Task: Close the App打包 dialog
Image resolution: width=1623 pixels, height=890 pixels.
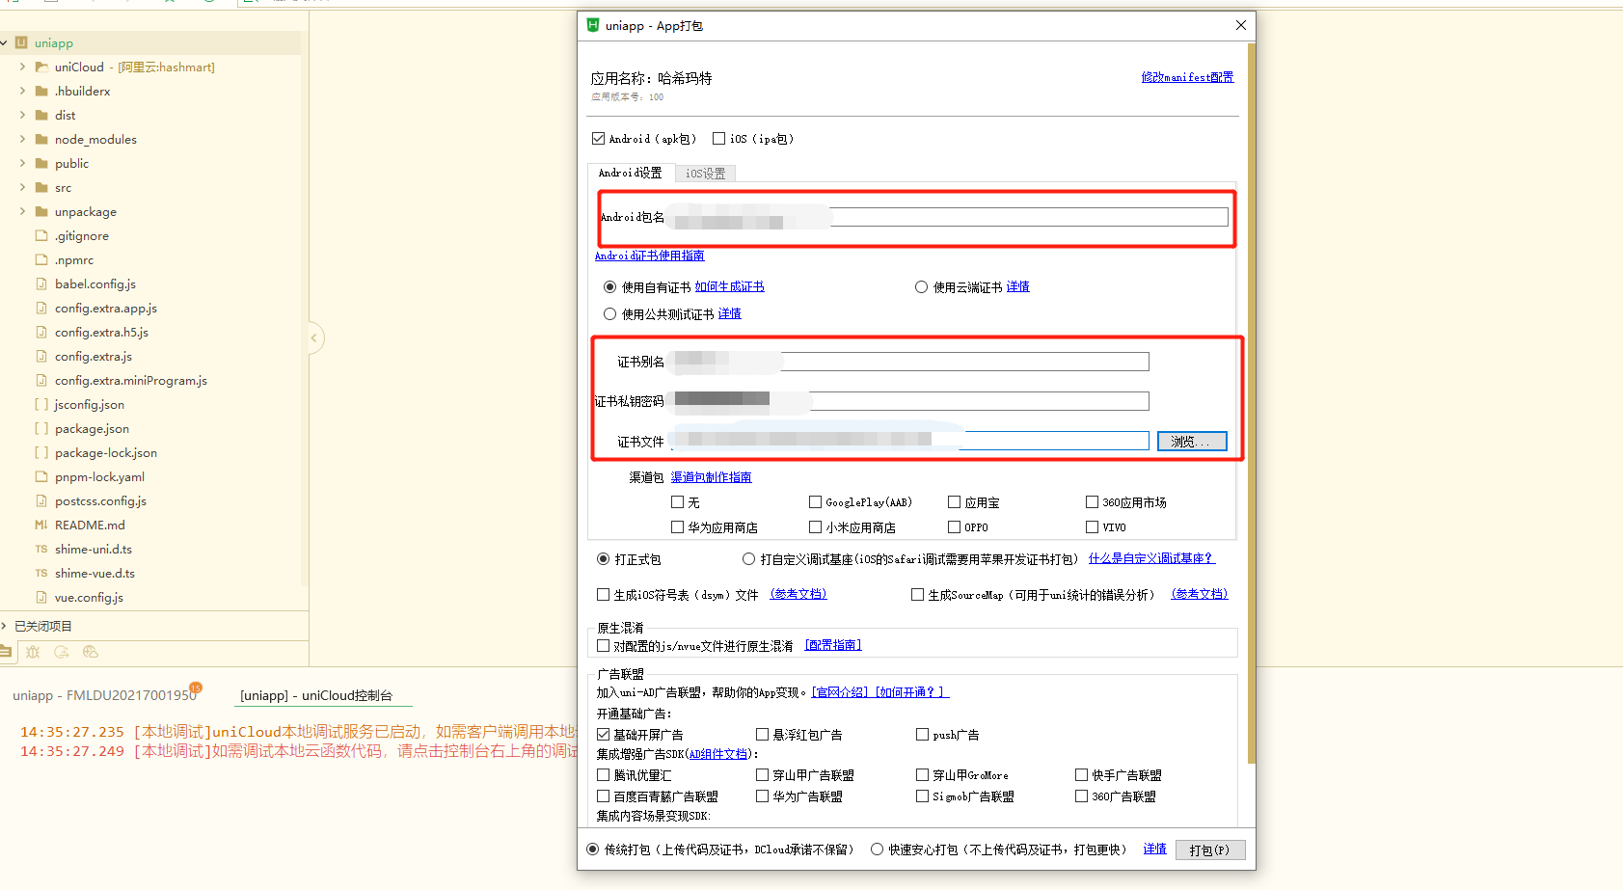Action: [1241, 25]
